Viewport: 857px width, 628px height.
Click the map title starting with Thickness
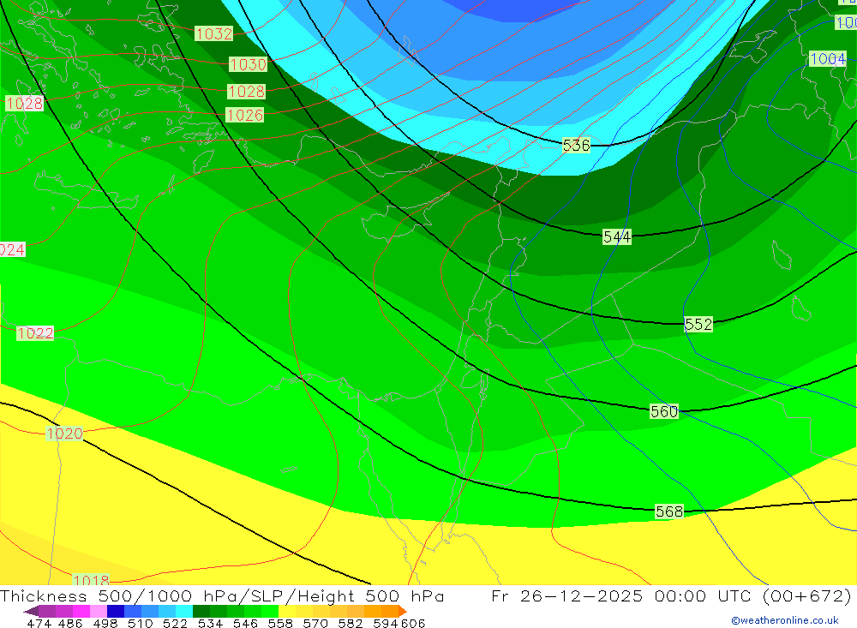(222, 595)
